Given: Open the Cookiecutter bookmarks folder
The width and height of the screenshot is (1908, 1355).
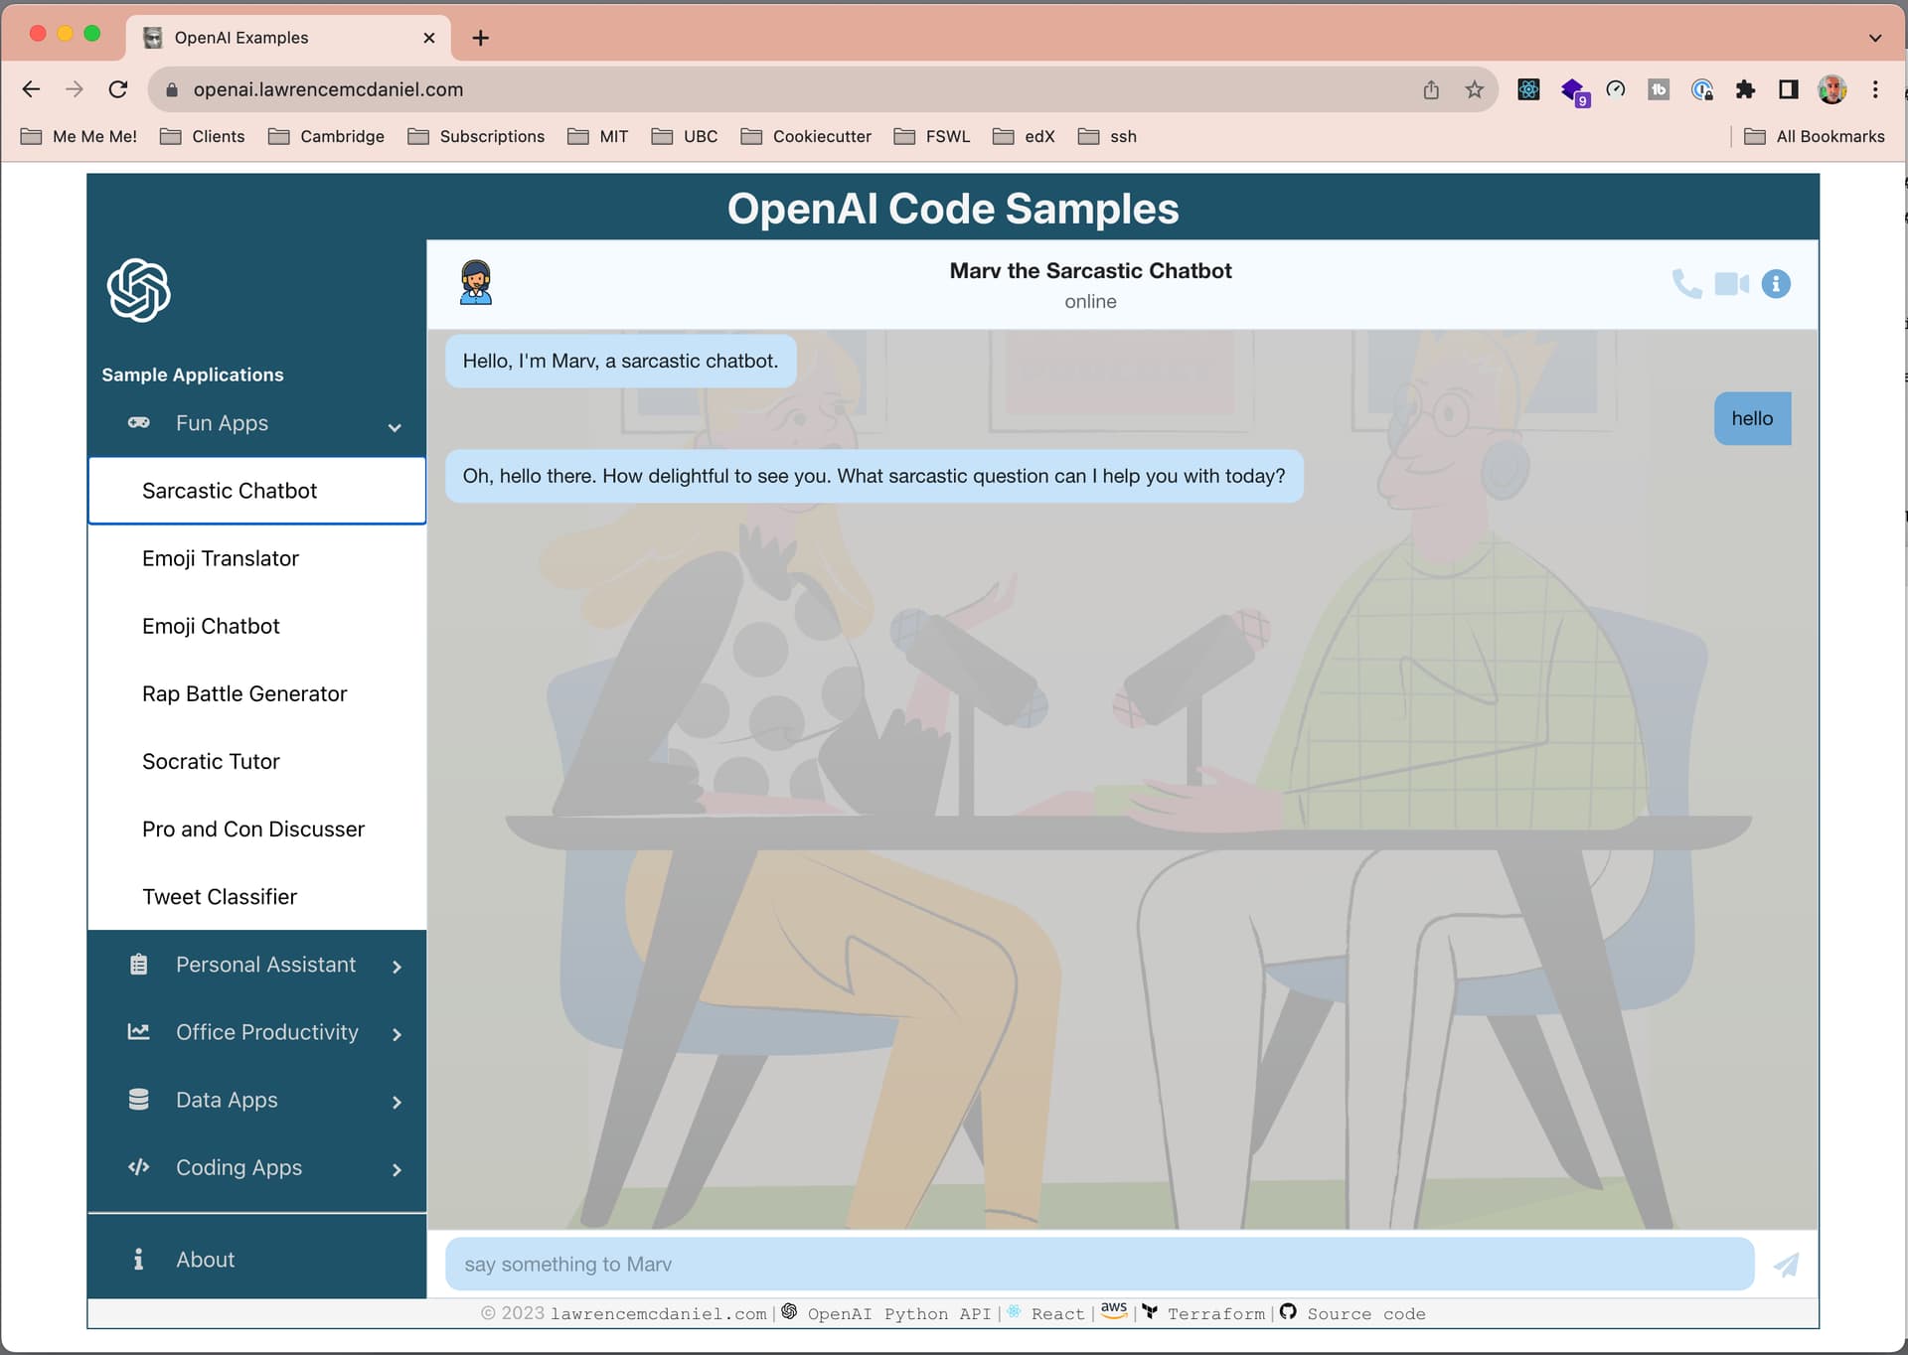Looking at the screenshot, I should (806, 136).
